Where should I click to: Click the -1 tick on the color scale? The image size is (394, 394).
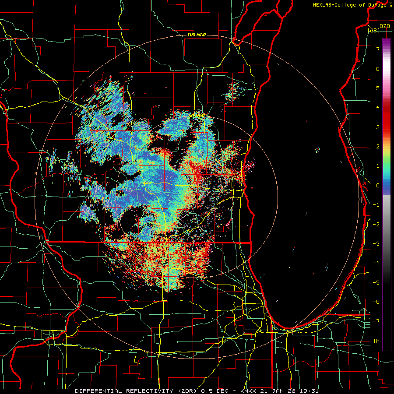(x=376, y=205)
